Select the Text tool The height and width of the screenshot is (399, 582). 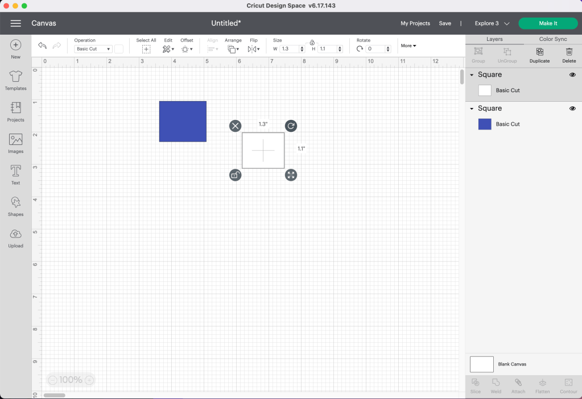[15, 174]
